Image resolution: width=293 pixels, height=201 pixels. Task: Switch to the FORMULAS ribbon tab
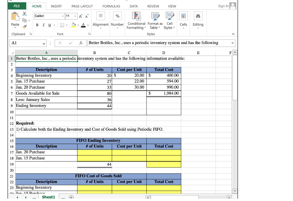click(x=111, y=6)
